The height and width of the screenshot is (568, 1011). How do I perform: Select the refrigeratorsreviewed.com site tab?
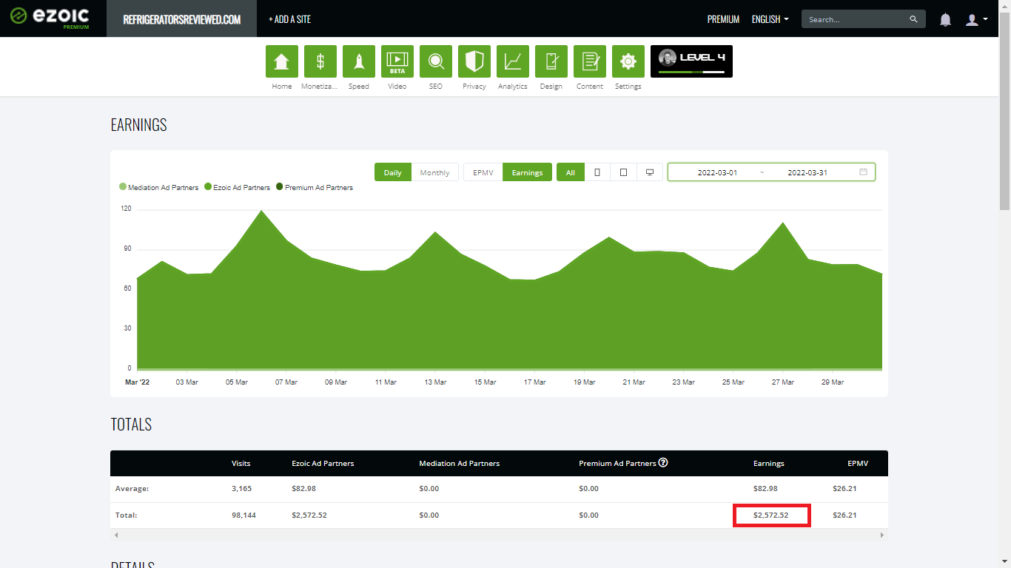[x=182, y=19]
